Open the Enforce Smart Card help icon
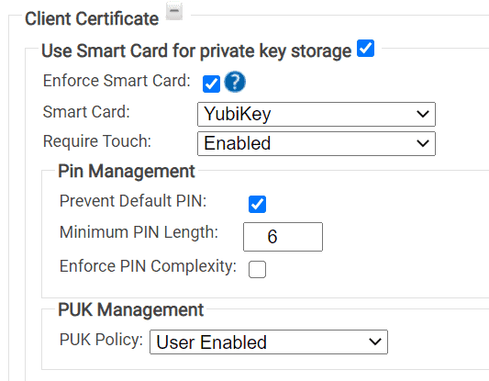Viewport: 489px width, 381px height. (x=235, y=82)
